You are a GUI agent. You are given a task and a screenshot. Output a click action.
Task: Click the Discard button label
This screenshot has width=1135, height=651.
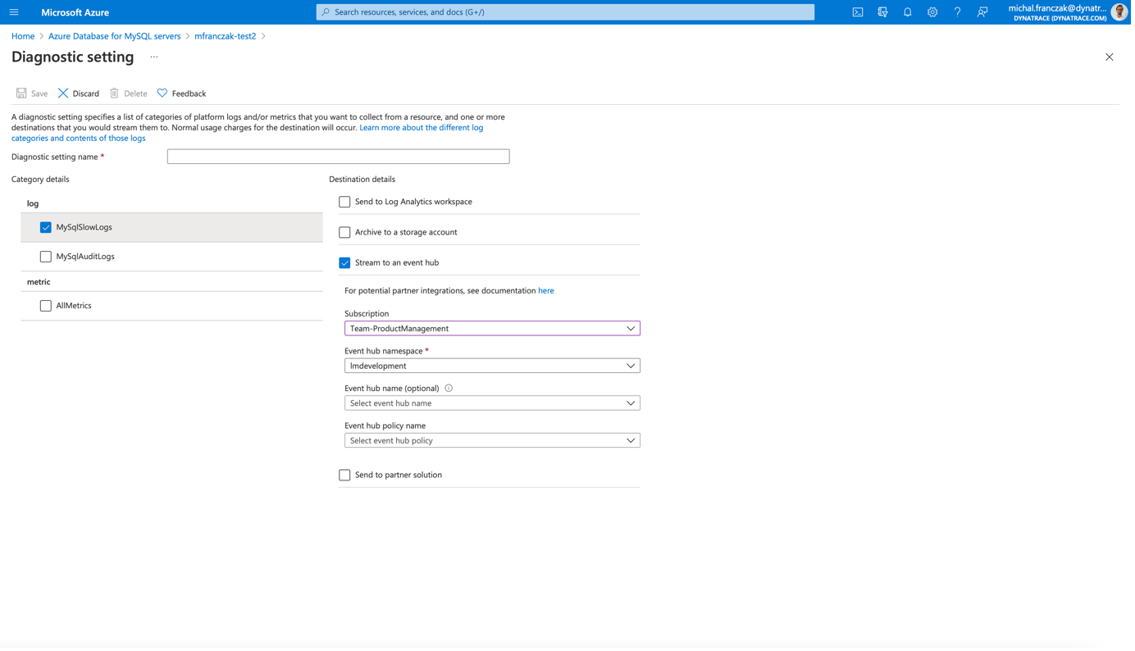click(x=86, y=93)
